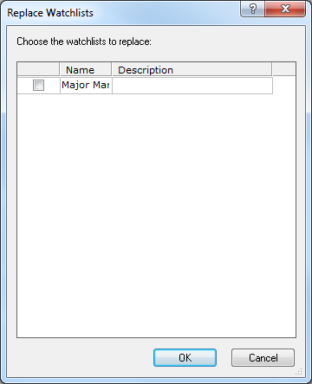Open help via question mark button

coord(252,9)
